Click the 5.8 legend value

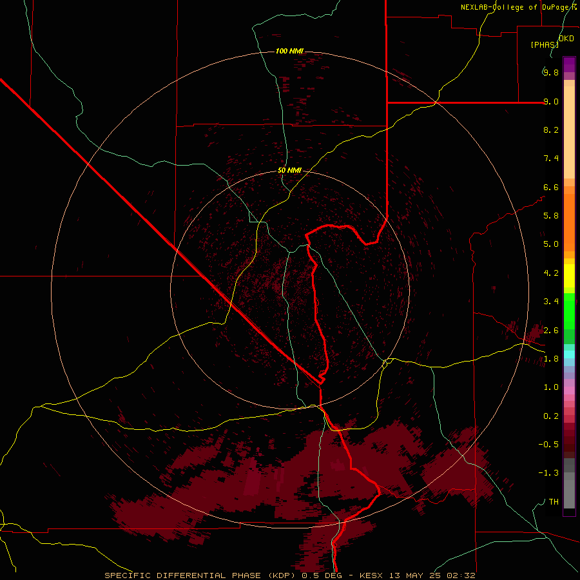tap(551, 216)
